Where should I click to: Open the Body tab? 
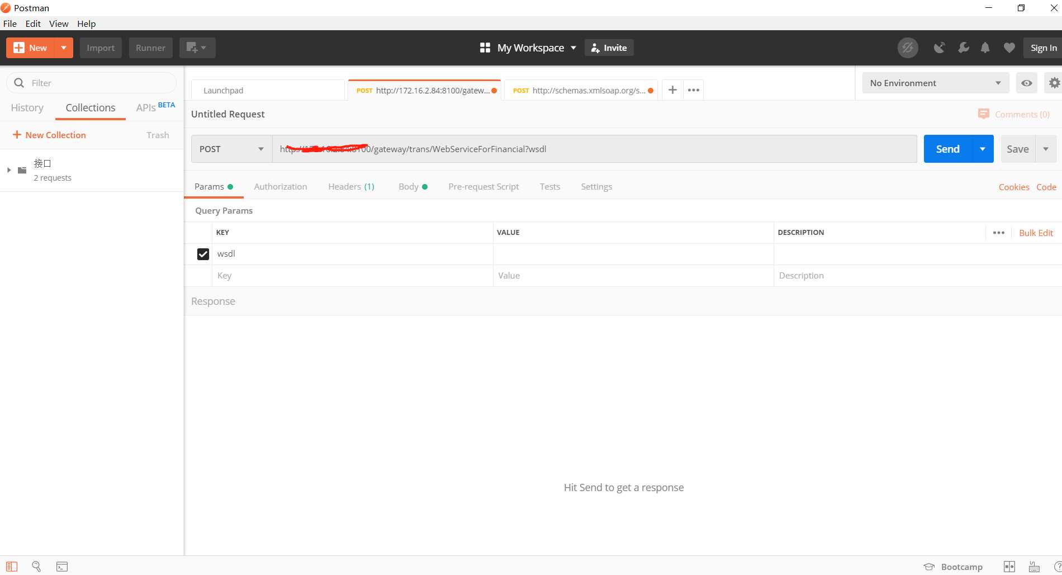click(413, 186)
